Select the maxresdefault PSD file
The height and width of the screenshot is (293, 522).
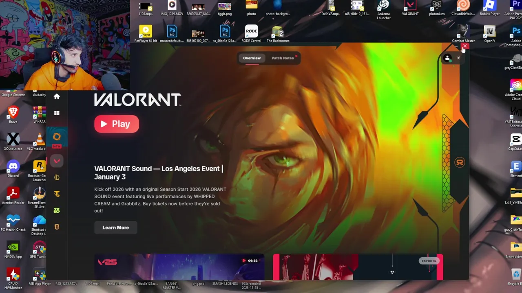[x=172, y=34]
